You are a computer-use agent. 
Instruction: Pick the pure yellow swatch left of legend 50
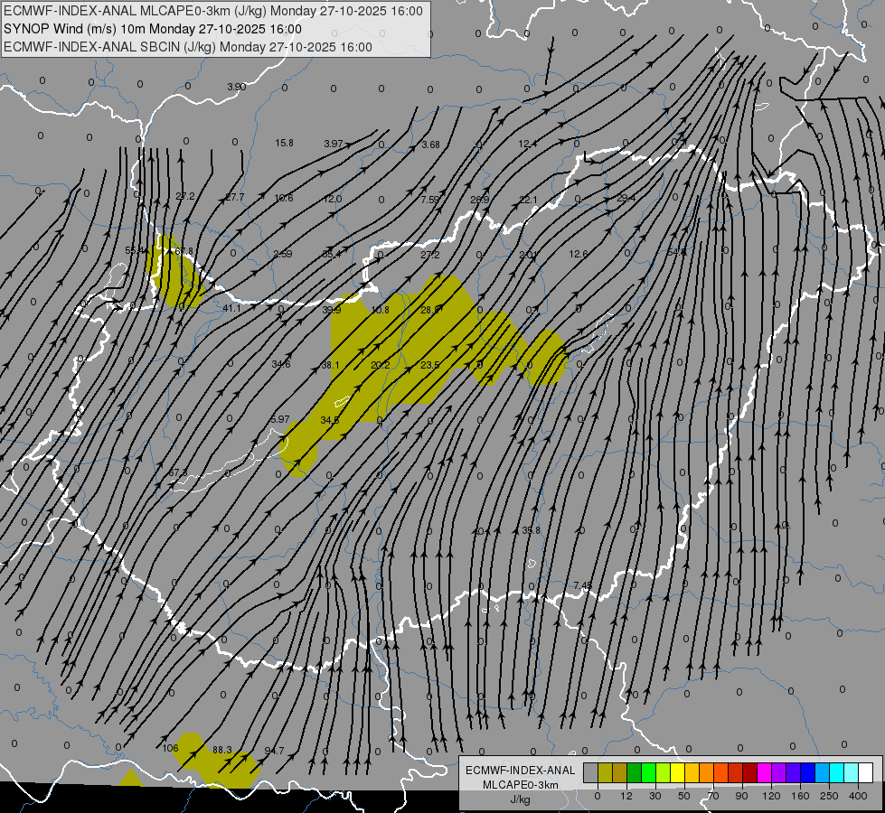(677, 773)
